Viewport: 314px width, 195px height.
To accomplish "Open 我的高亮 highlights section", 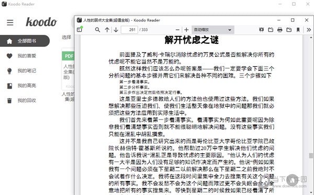I will tap(27, 86).
